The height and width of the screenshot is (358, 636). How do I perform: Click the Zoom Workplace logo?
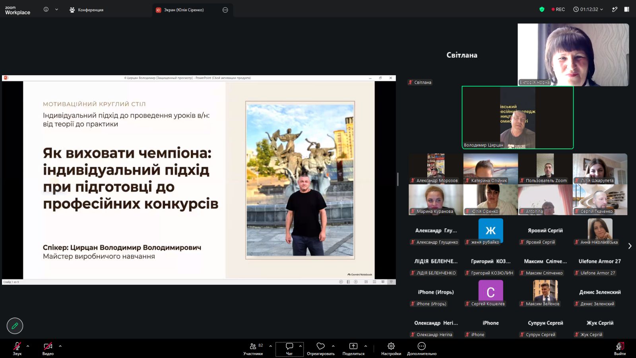pyautogui.click(x=17, y=10)
